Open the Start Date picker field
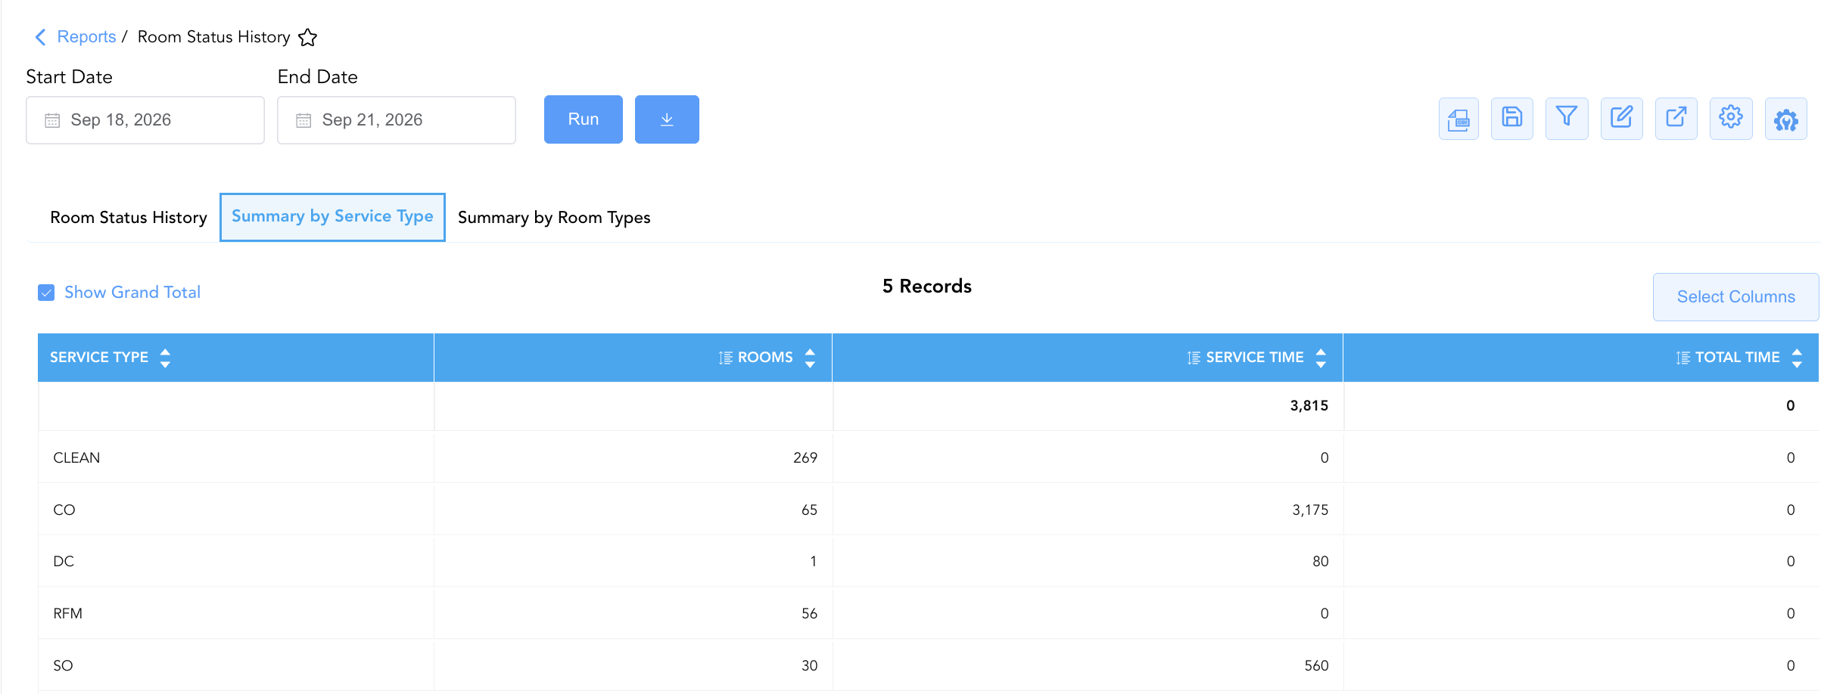The height and width of the screenshot is (694, 1821). (x=145, y=120)
